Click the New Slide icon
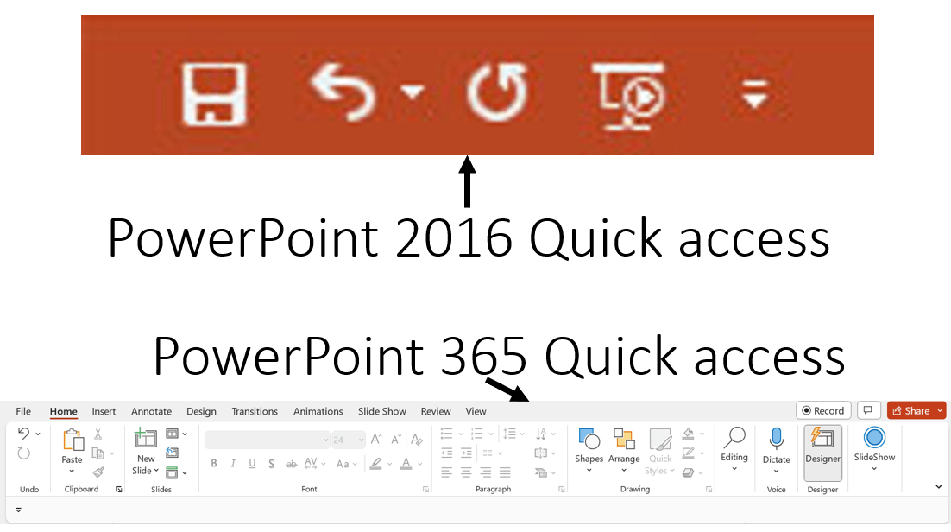Screen dimensions: 951x532 146,438
